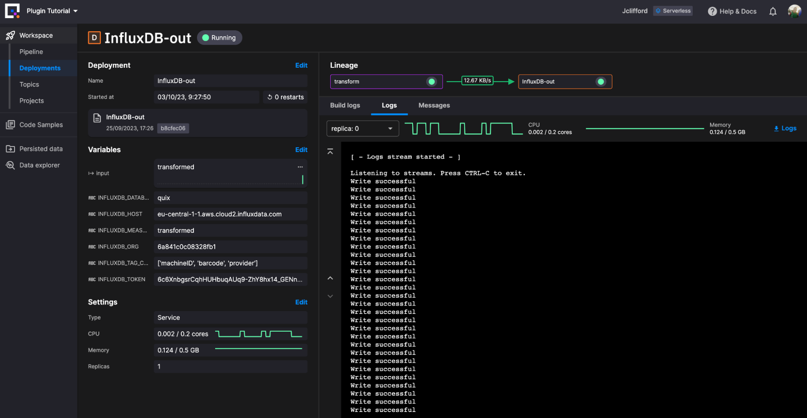This screenshot has height=418, width=807.
Task: Click the Type field showing Service
Action: coord(231,318)
